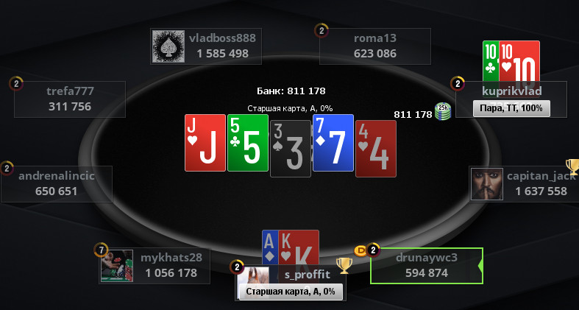
Task: Click the trophy icon above capitan_jack
Action: [x=572, y=167]
